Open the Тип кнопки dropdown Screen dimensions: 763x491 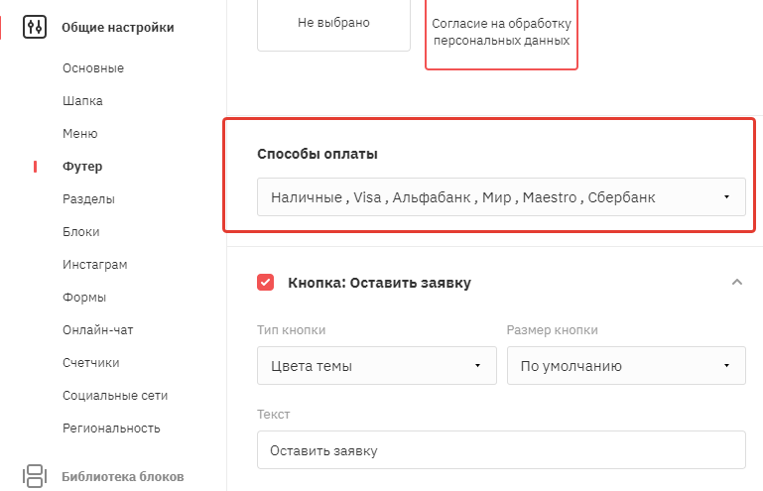[x=377, y=365]
